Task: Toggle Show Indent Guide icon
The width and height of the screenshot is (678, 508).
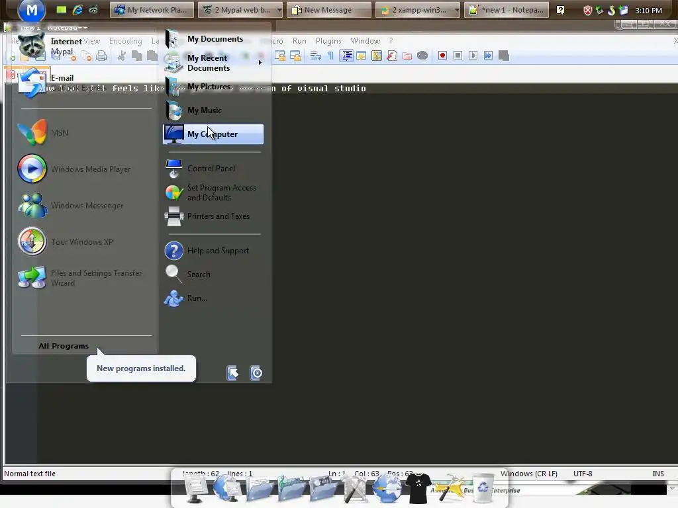Action: 347,56
